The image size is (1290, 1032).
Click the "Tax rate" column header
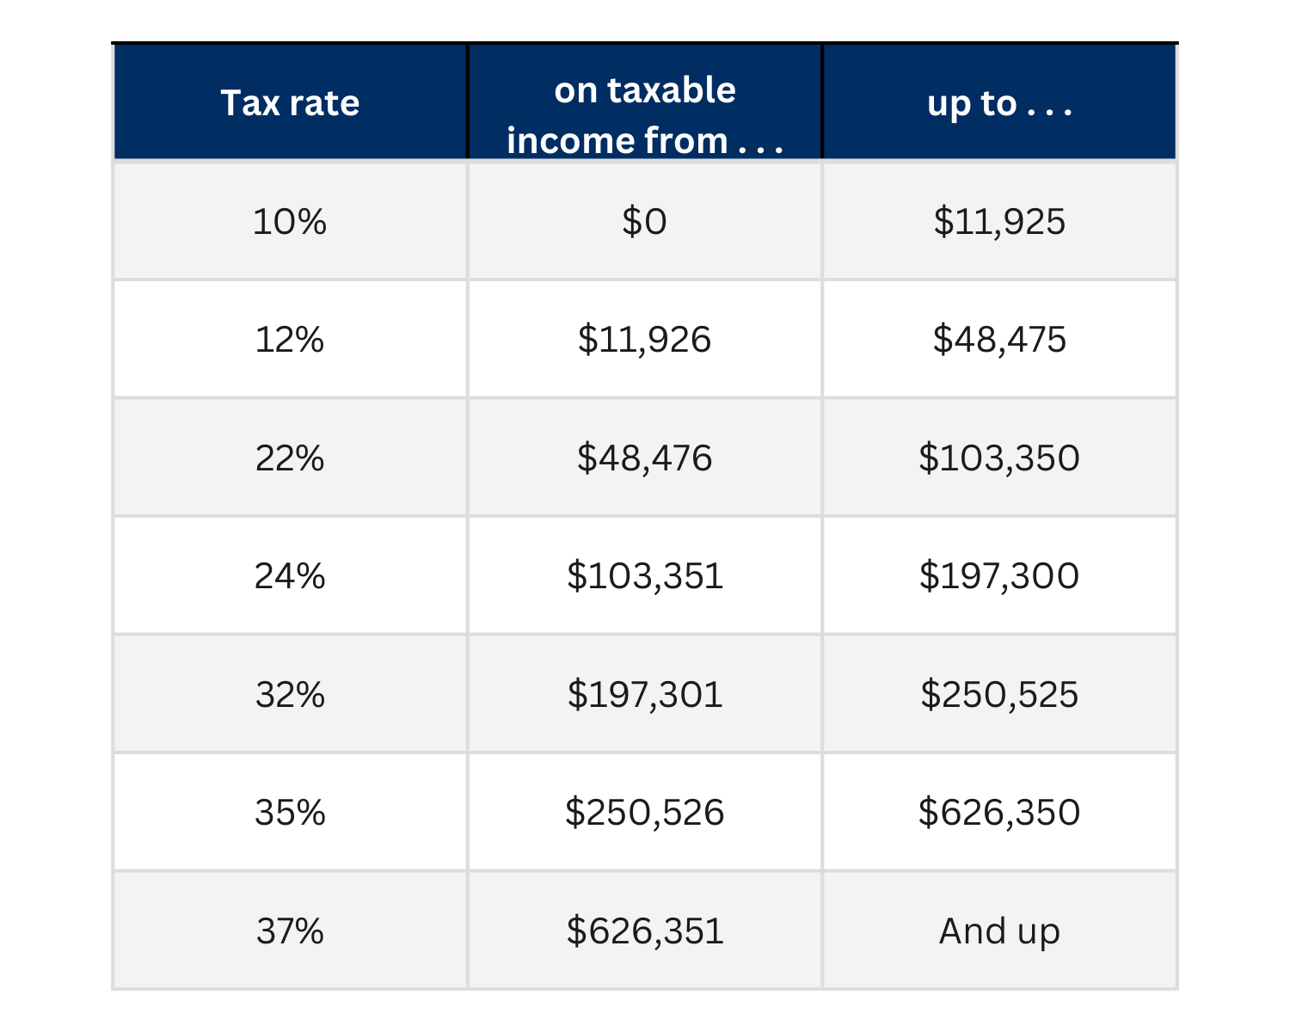click(290, 103)
